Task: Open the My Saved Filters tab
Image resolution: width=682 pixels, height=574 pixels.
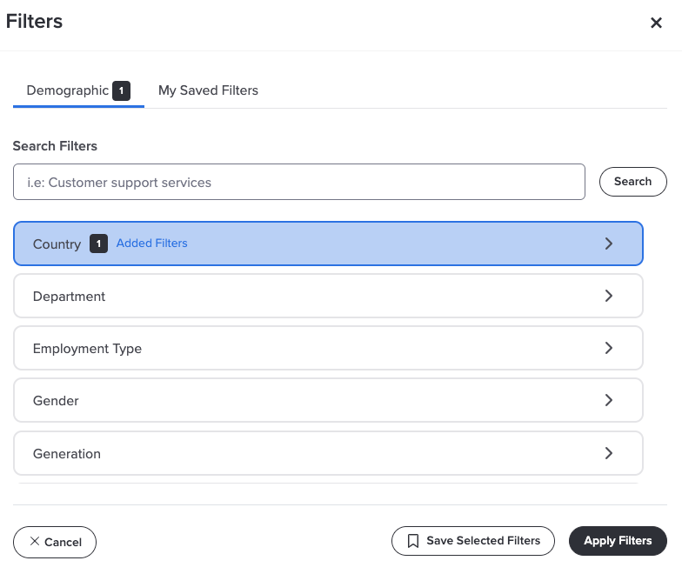Action: coord(208,90)
